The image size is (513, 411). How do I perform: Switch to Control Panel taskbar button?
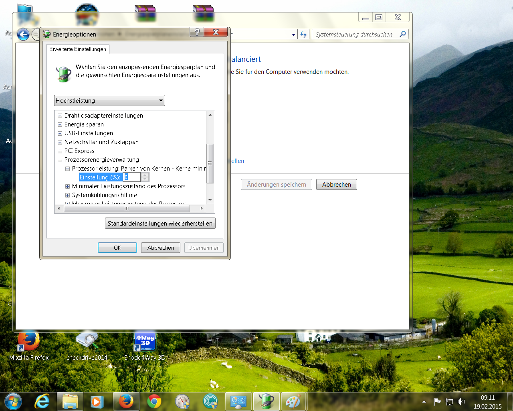[x=238, y=401]
